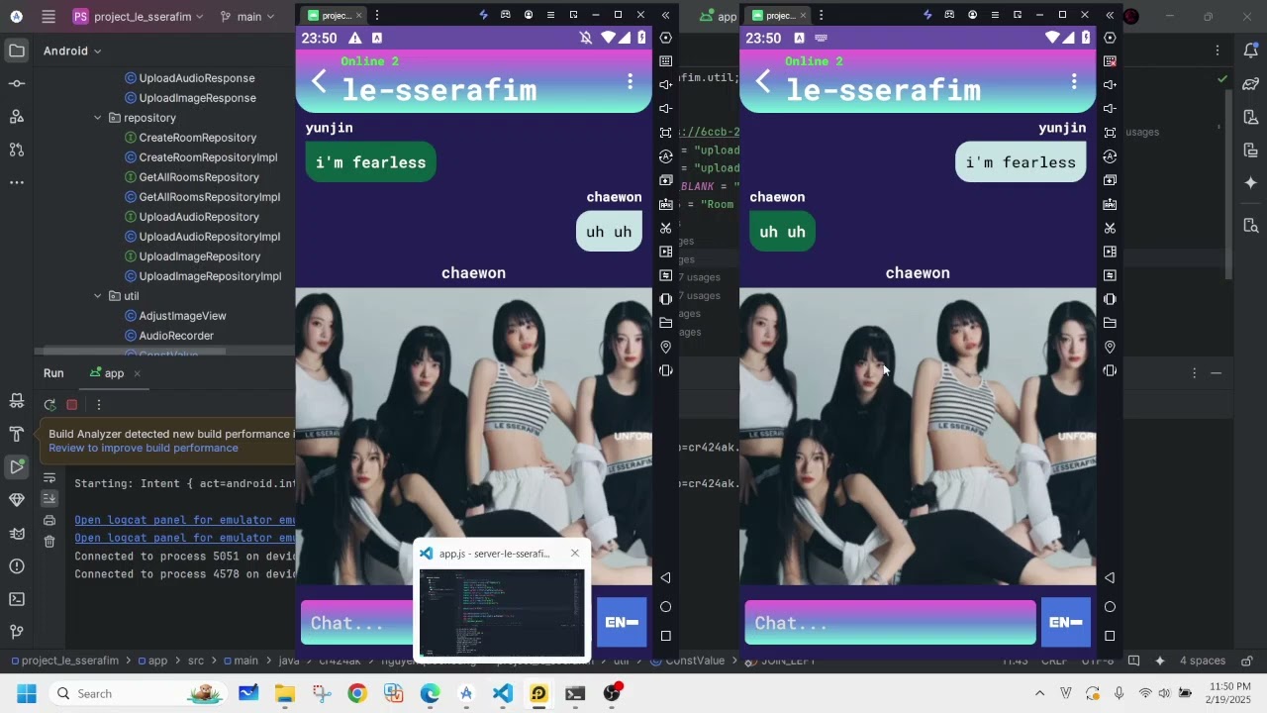Screen dimensions: 1267x713
Task: Open the Gradle elephant tool window
Action: (1250, 84)
